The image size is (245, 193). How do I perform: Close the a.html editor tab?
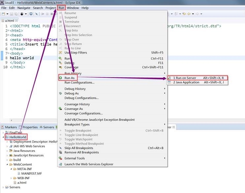tap(16, 20)
